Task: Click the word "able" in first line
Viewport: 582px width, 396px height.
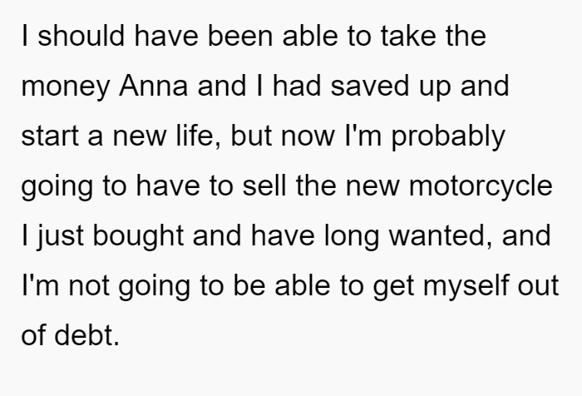Action: click(310, 36)
